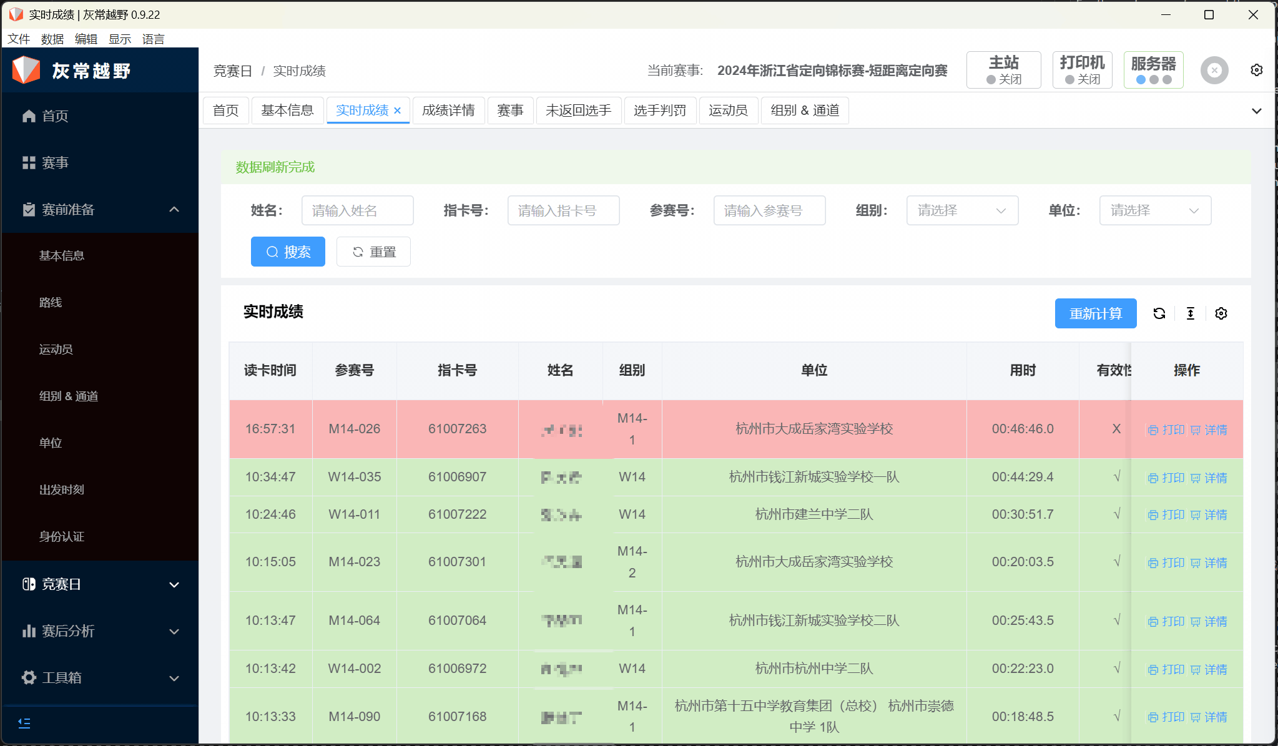
Task: Open the 单位 sidebar submenu item
Action: (100, 443)
